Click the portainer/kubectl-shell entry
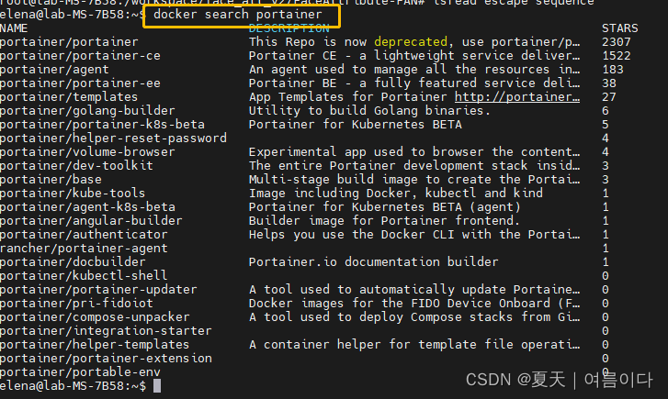 pos(84,276)
